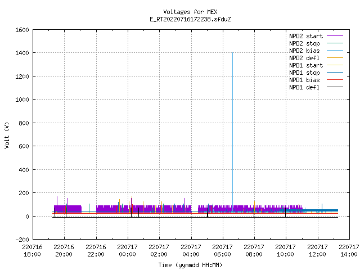
Task: Click the 220717 12:00 x-axis label
Action: coord(317,251)
